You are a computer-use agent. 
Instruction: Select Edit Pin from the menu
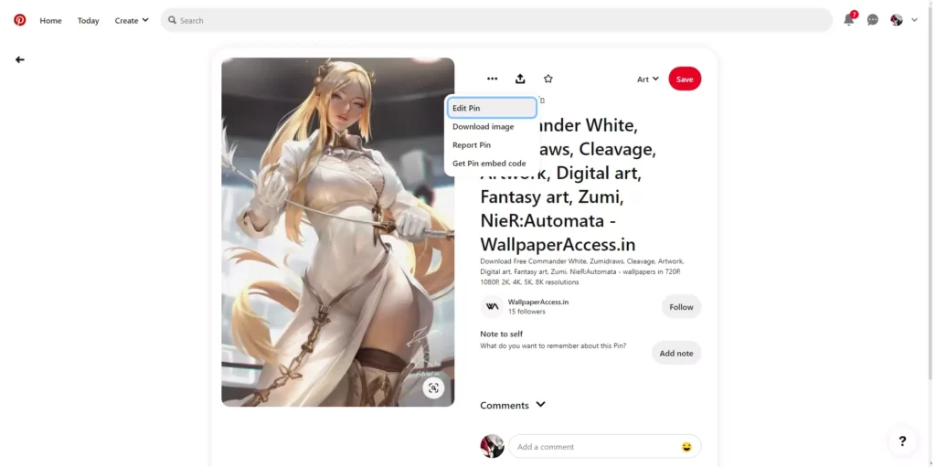tap(491, 108)
